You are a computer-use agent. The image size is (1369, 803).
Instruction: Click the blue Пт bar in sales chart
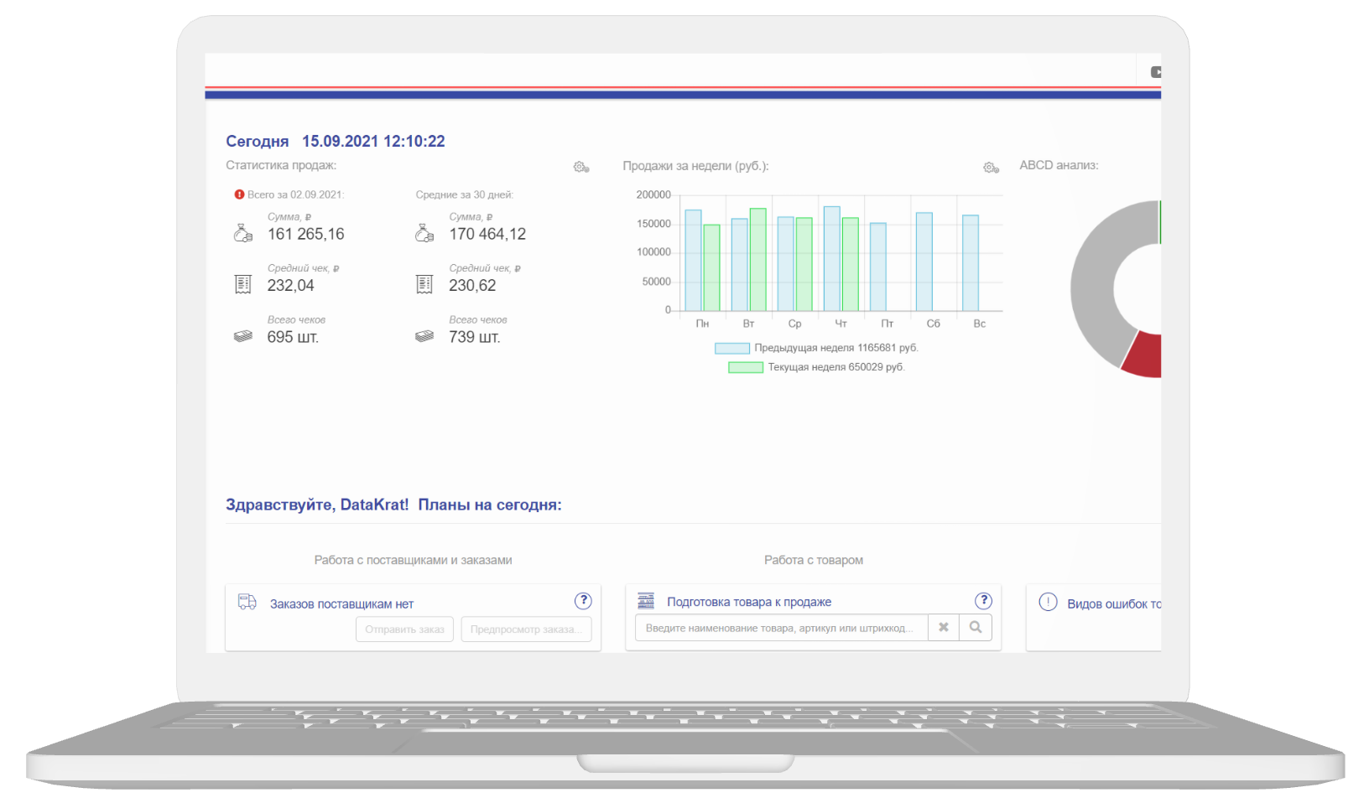pyautogui.click(x=878, y=267)
